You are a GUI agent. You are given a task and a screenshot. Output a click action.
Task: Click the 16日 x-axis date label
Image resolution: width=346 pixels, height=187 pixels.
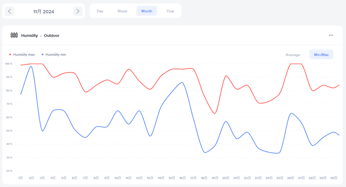(182, 178)
